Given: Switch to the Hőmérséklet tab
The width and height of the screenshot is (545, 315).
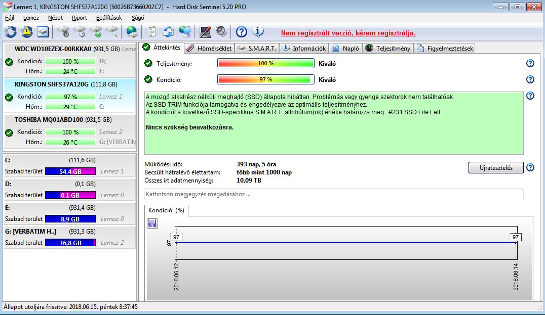Looking at the screenshot, I should click(209, 48).
